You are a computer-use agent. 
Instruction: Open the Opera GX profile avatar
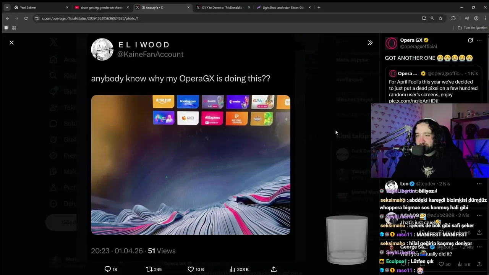391,43
